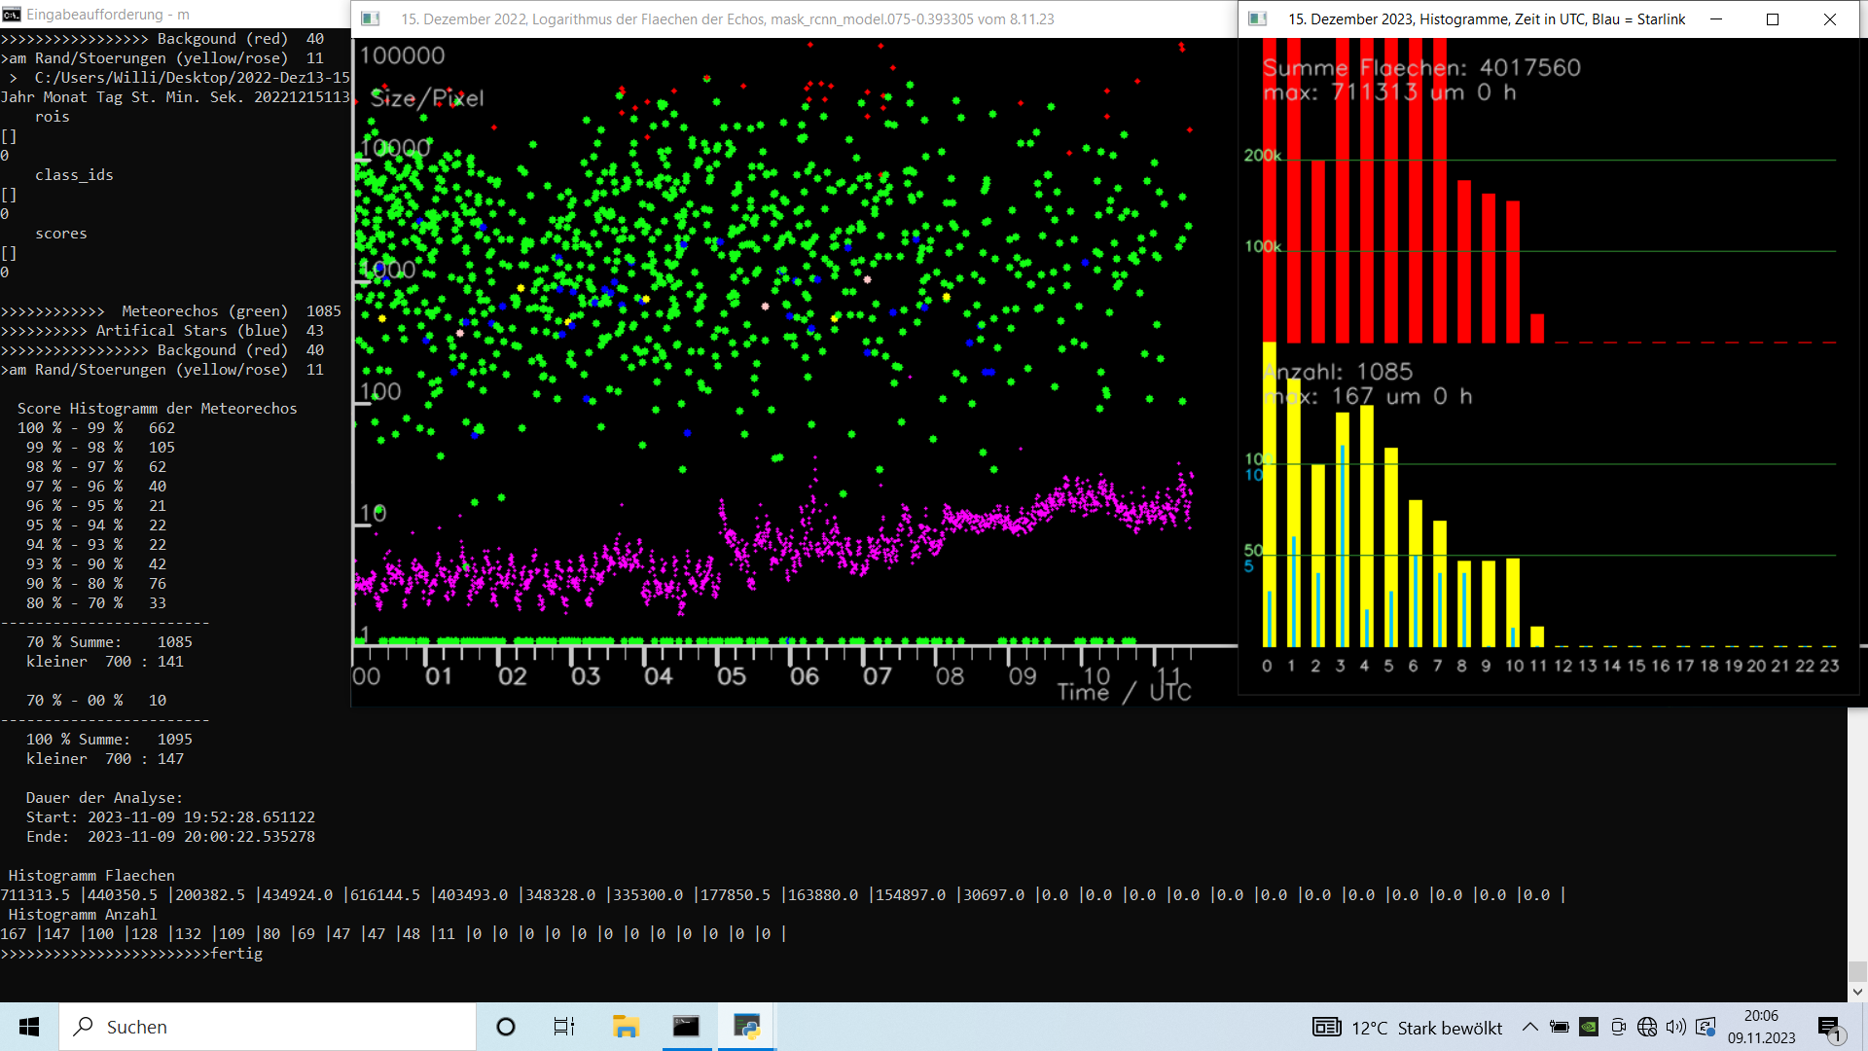Click the battery status tray icon
This screenshot has height=1051, width=1868.
coord(1560,1027)
